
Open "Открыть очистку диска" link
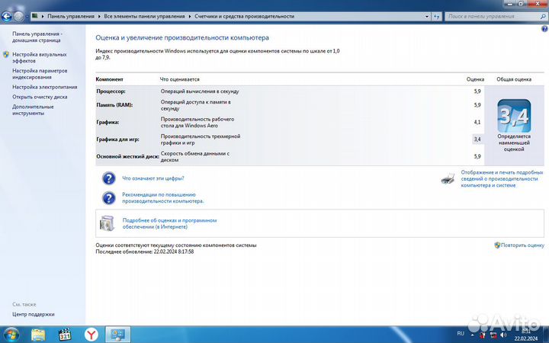pos(40,97)
